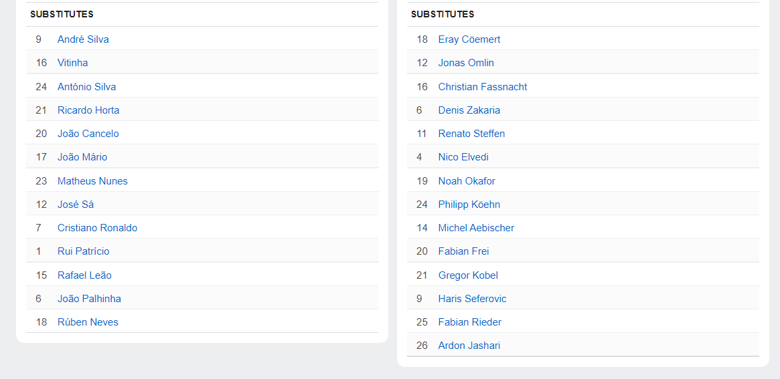This screenshot has height=379, width=780.
Task: Select the Christian Fassnacht link
Action: coord(482,87)
